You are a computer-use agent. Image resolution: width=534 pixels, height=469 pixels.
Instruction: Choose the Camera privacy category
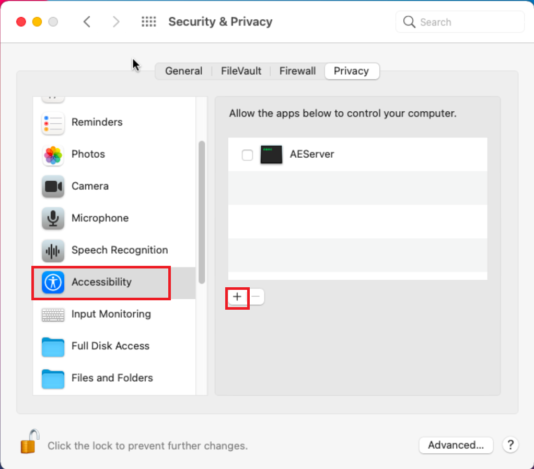pyautogui.click(x=114, y=186)
